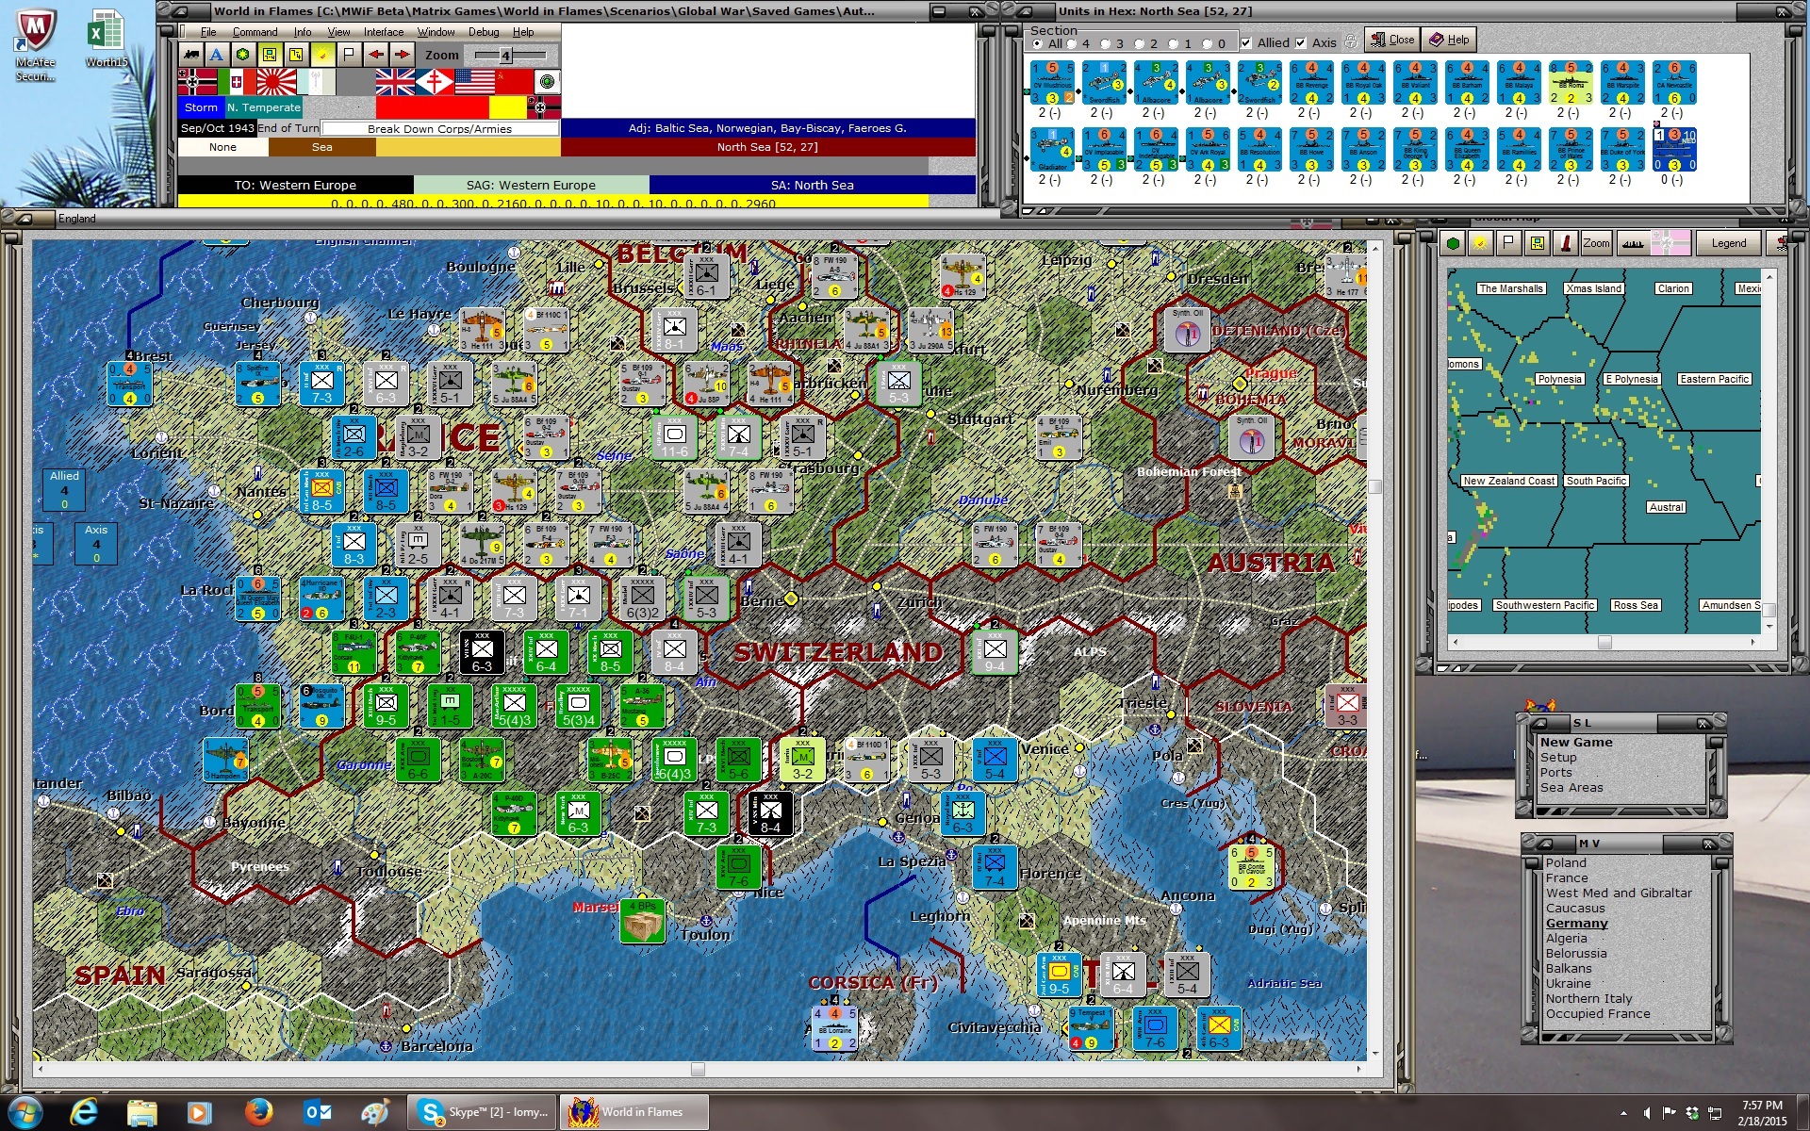Open the View menu
Image resolution: width=1810 pixels, height=1131 pixels.
click(338, 31)
